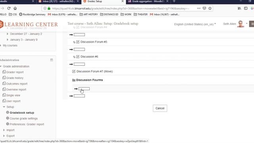Click the Discussion Fourms folder icon

pyautogui.click(x=74, y=80)
